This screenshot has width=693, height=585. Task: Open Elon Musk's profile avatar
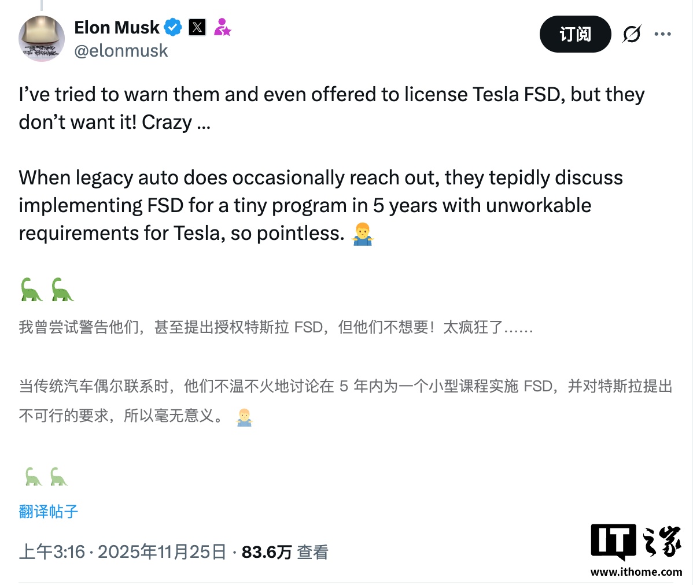click(x=42, y=39)
